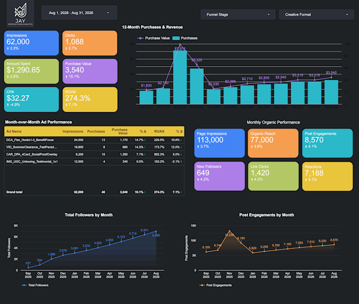Screen dimensions: 359x304
Task: Select the Amount Spent $1,290.65 scorecard
Action: (31, 71)
